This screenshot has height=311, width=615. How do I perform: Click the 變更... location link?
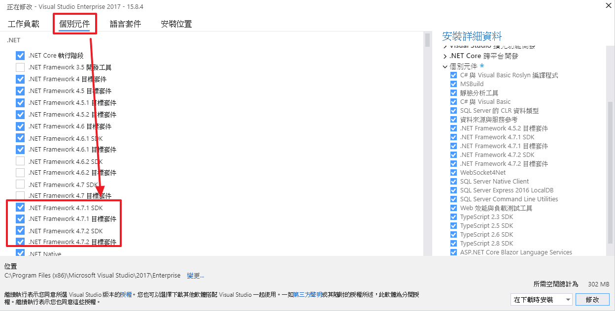(195, 276)
